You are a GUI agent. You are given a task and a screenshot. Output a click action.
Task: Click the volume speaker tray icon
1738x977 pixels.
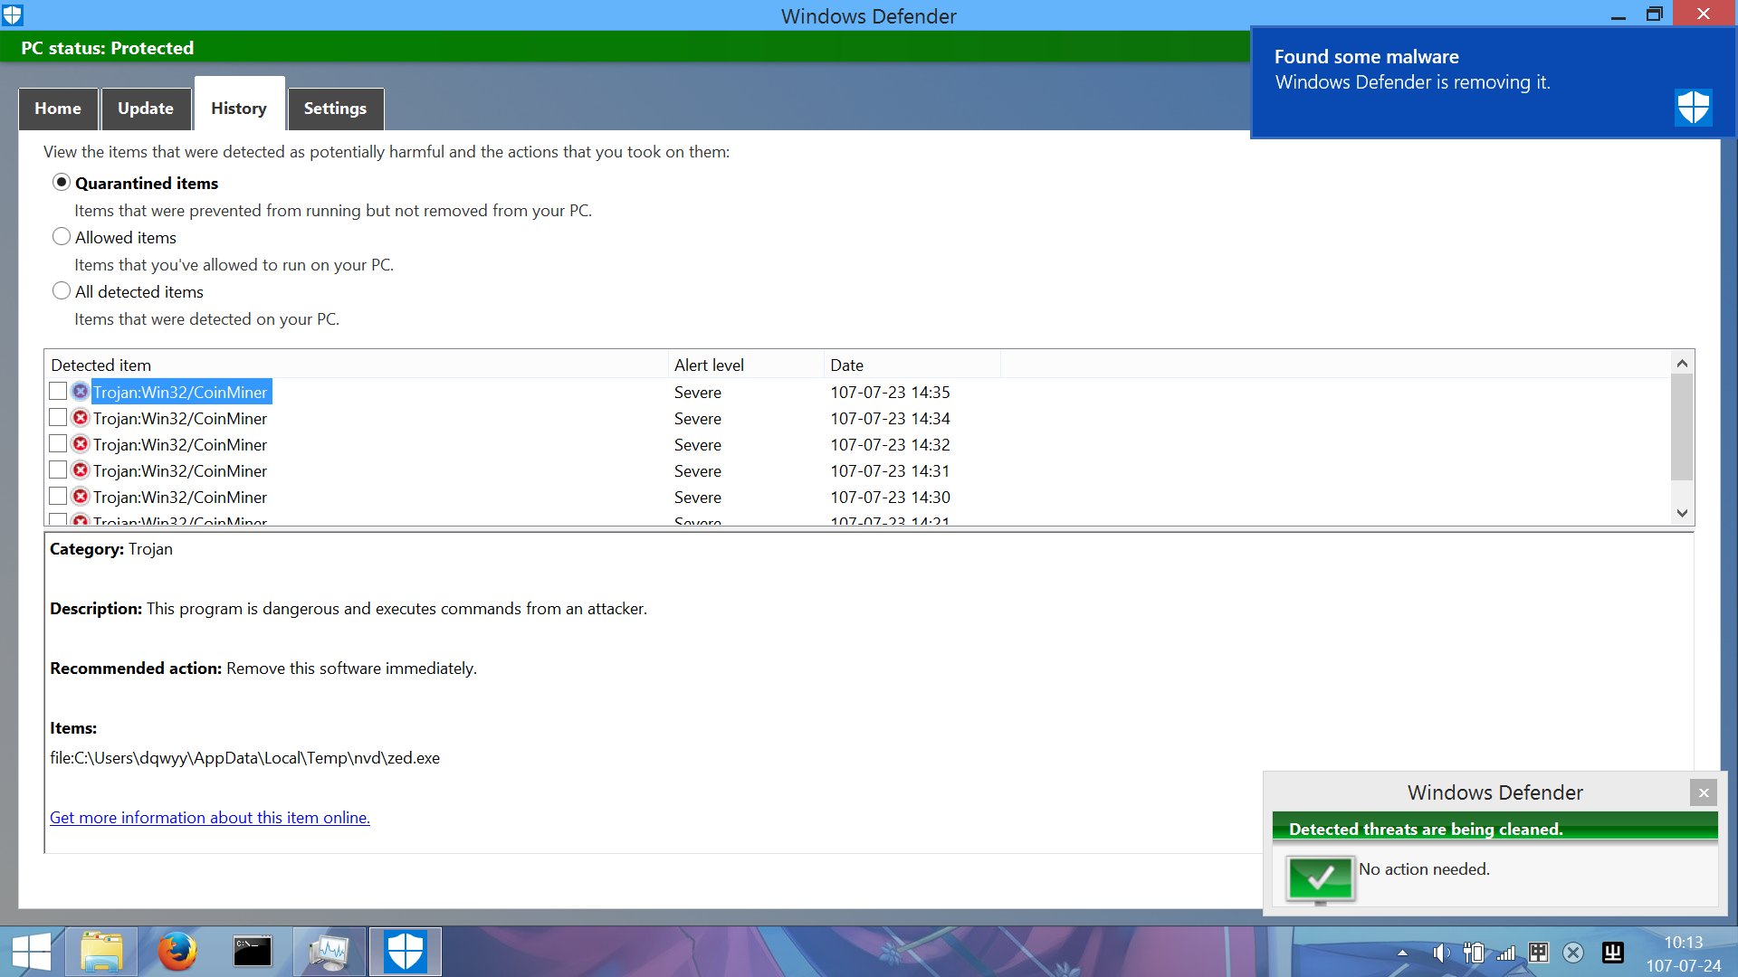(1440, 953)
